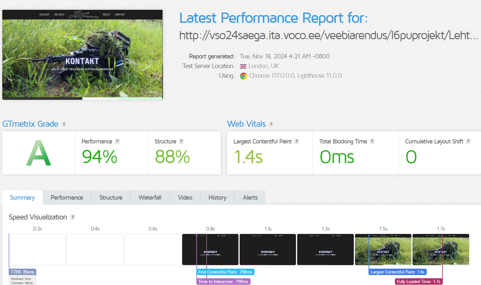Switch to the Performance tab
The width and height of the screenshot is (481, 285).
67,198
